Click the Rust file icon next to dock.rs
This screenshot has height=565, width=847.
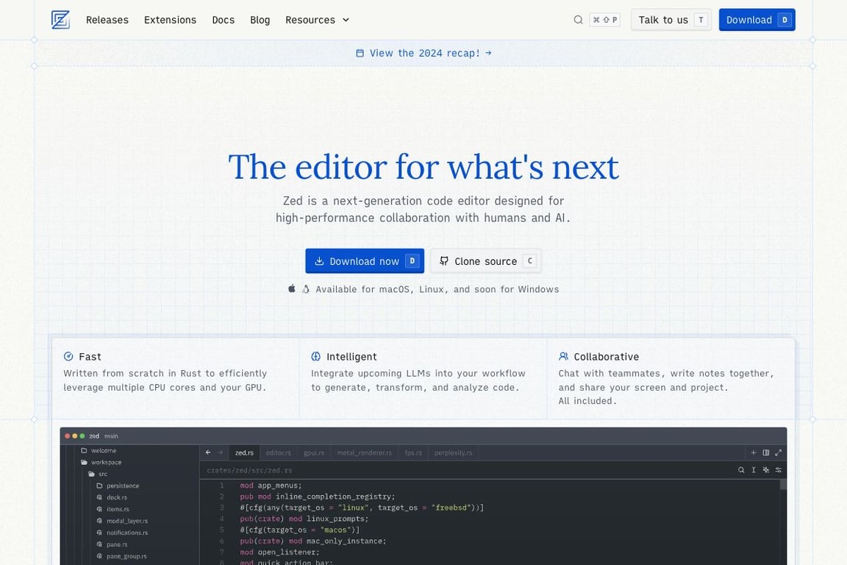click(x=99, y=497)
